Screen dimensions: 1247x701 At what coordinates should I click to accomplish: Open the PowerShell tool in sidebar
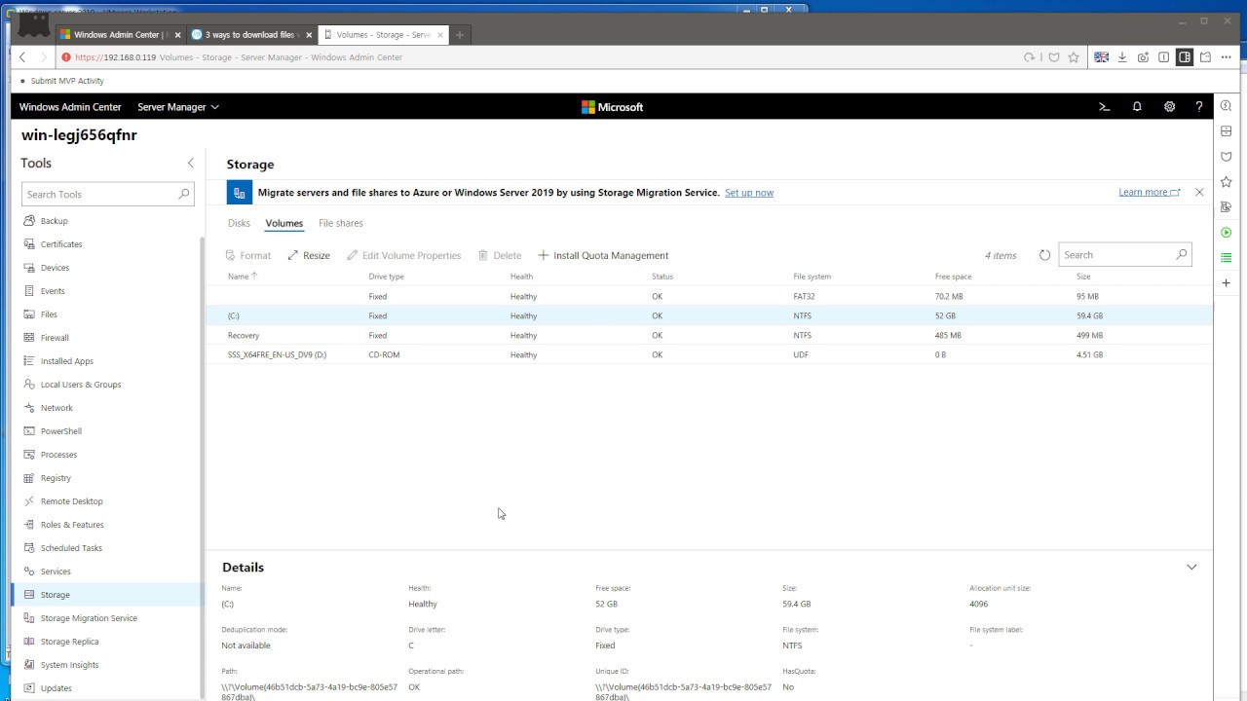60,431
